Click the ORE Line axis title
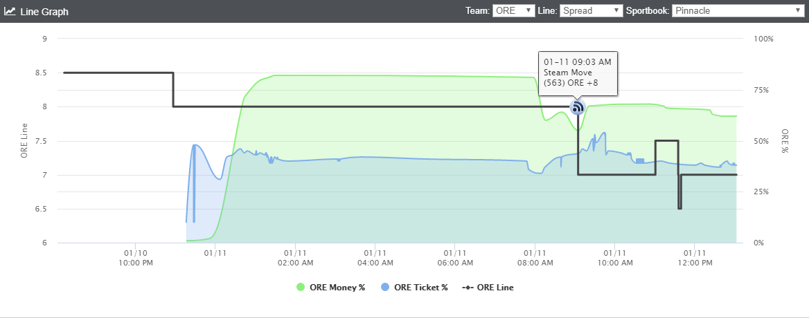 click(x=24, y=140)
